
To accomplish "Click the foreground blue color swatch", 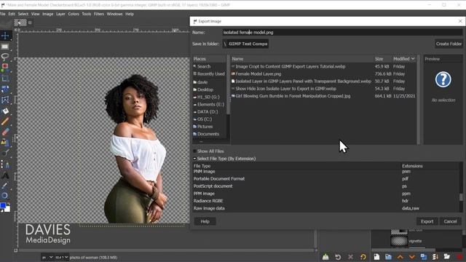I will pos(3,205).
